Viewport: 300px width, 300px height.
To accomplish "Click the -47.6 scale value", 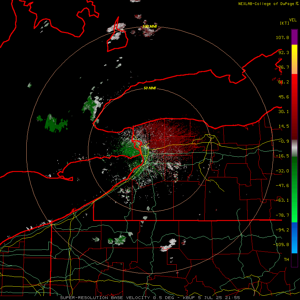I will (x=282, y=186).
